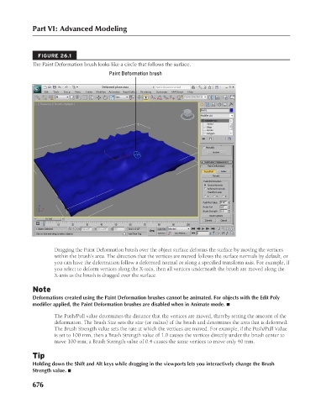Open the selection filter dropdown in toolbar
The image size is (321, 403).
(x=61, y=97)
